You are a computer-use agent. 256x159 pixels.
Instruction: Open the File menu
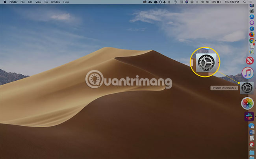tap(22, 2)
